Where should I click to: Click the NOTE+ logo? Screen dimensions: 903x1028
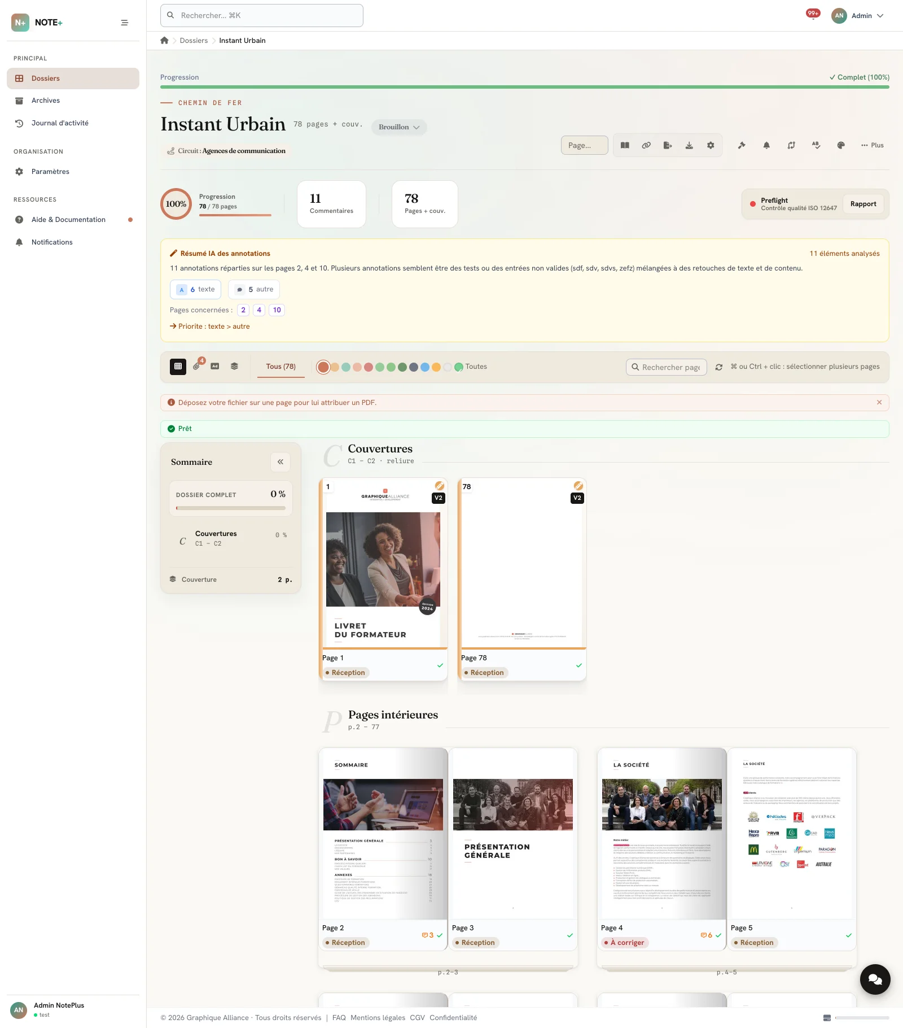[x=37, y=23]
